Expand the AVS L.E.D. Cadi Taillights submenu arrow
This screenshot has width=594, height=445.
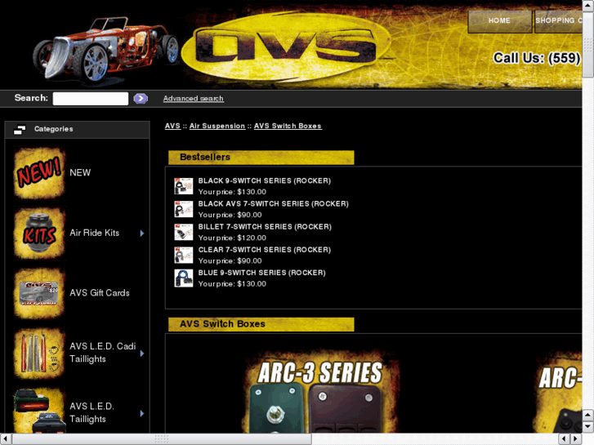pyautogui.click(x=142, y=354)
